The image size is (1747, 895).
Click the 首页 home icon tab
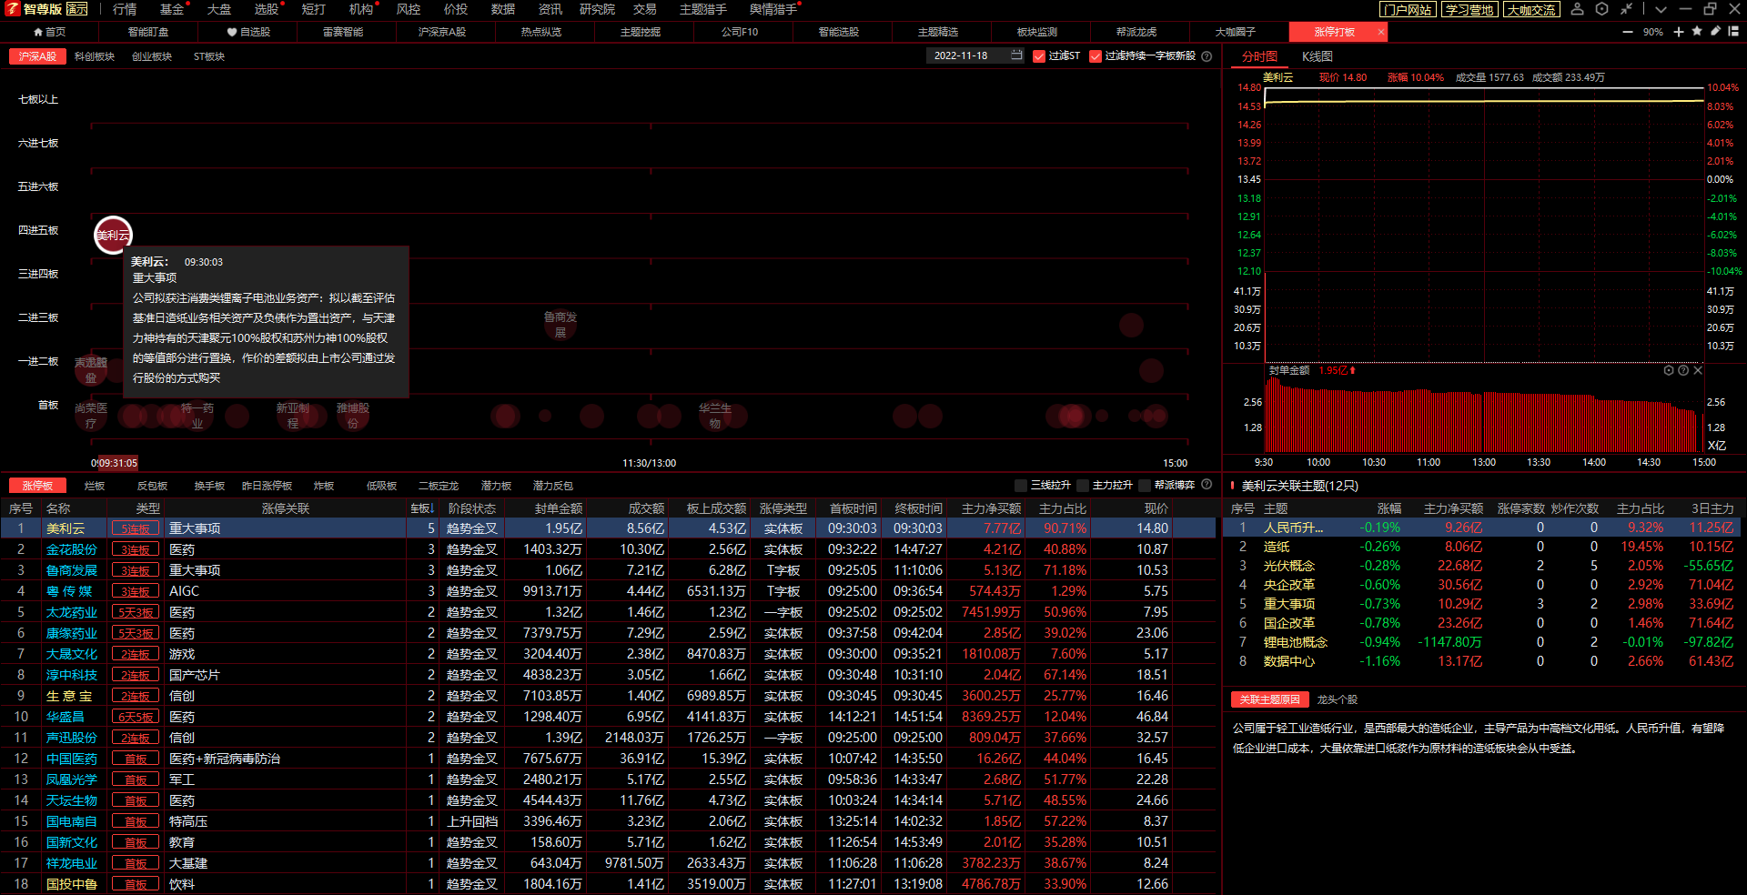point(49,32)
